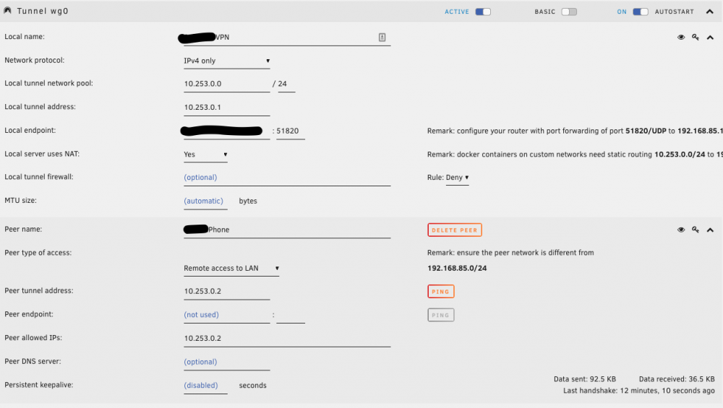This screenshot has width=723, height=408.
Task: Click the bold 192.168.85.0/24 network text
Action: click(x=457, y=268)
